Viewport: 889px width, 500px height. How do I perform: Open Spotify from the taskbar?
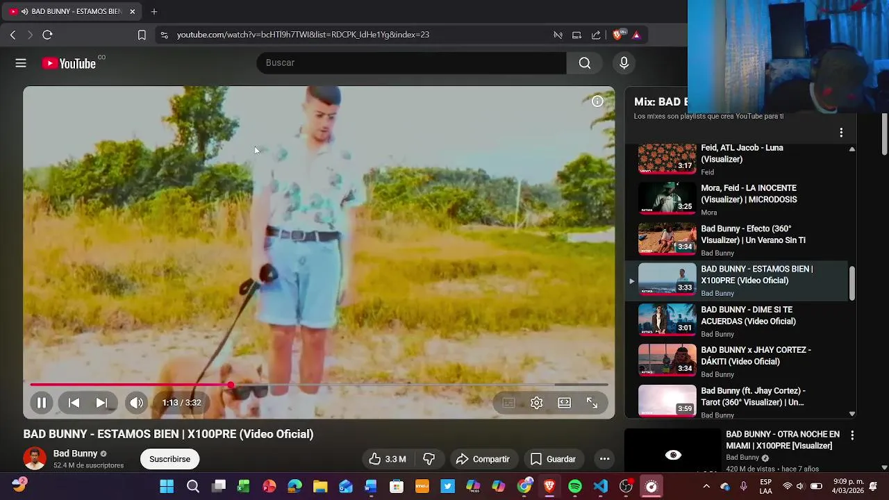point(575,487)
